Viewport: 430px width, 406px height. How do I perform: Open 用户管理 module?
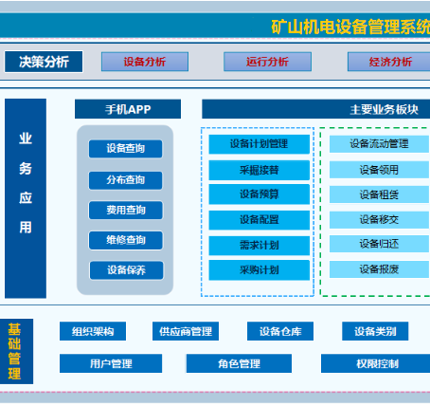click(x=111, y=363)
